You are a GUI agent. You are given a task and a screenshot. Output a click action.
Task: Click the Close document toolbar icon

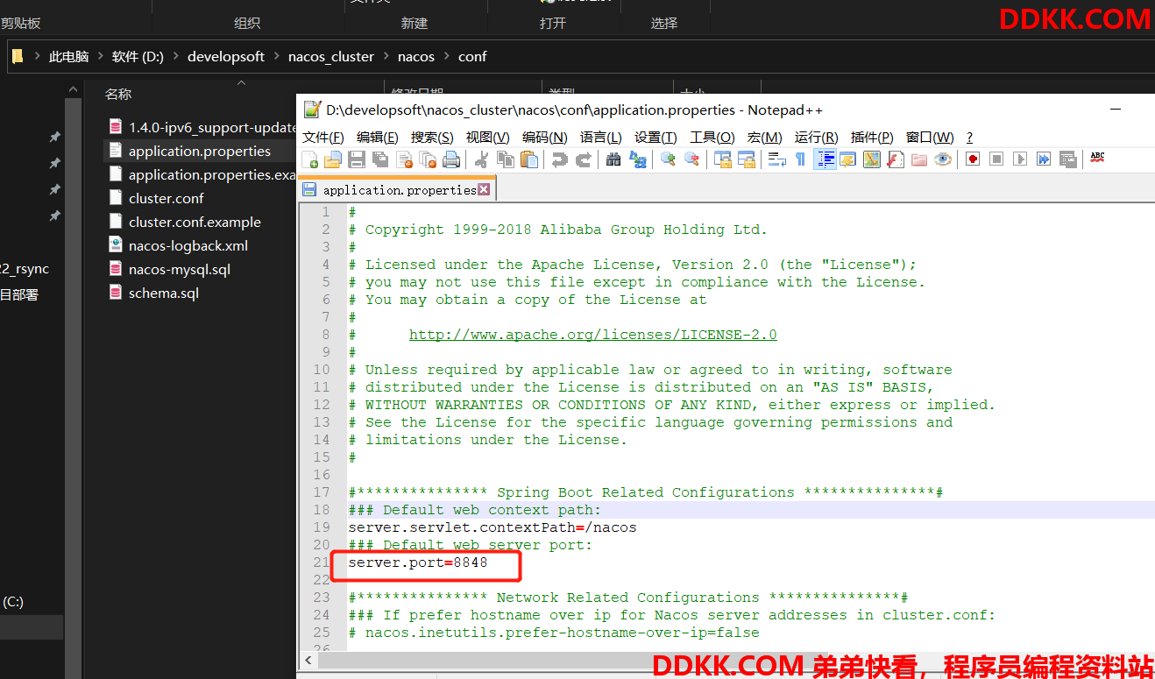(x=404, y=159)
